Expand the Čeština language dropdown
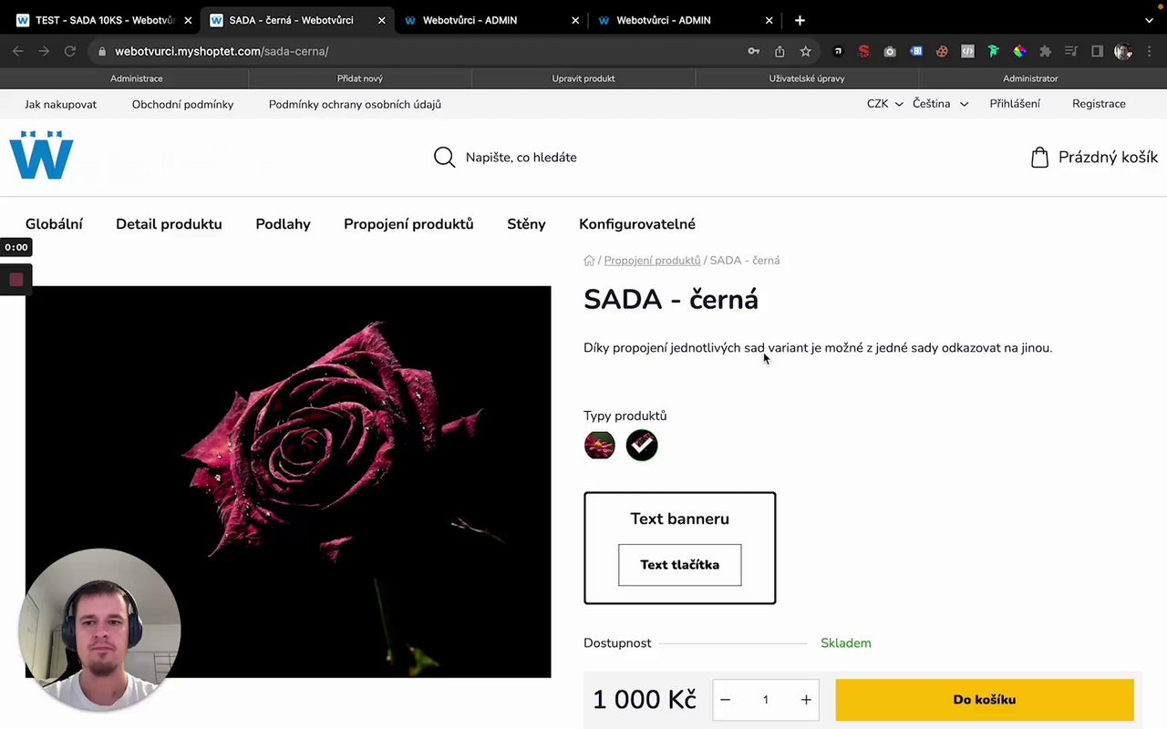This screenshot has height=729, width=1167. coord(939,104)
